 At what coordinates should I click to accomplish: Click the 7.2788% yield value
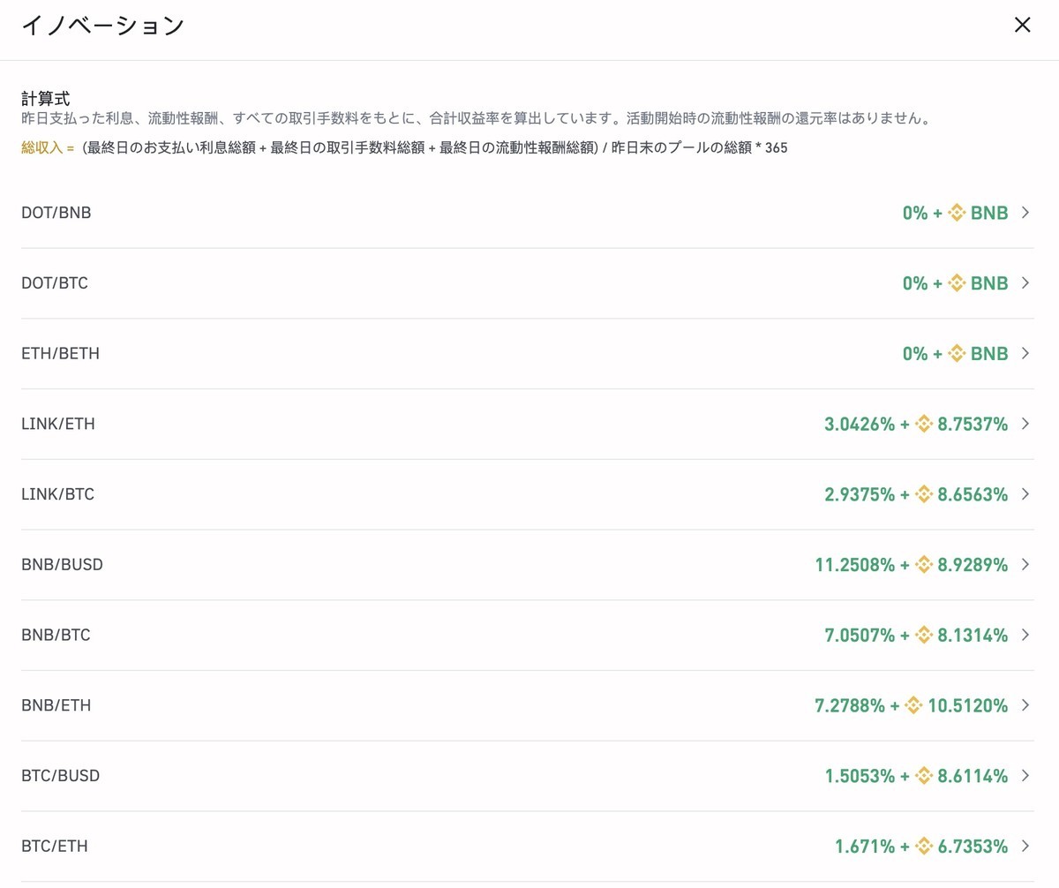click(x=850, y=705)
